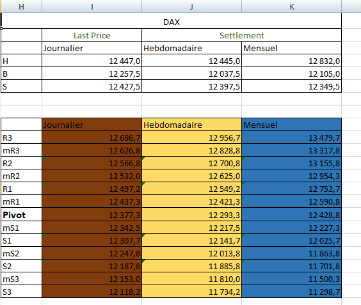Viewport: 361px width, 305px height.
Task: Select daily S2 value 12 187,8
Action: tap(92, 266)
